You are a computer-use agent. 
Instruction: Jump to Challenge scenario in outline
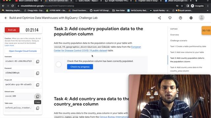179,41
